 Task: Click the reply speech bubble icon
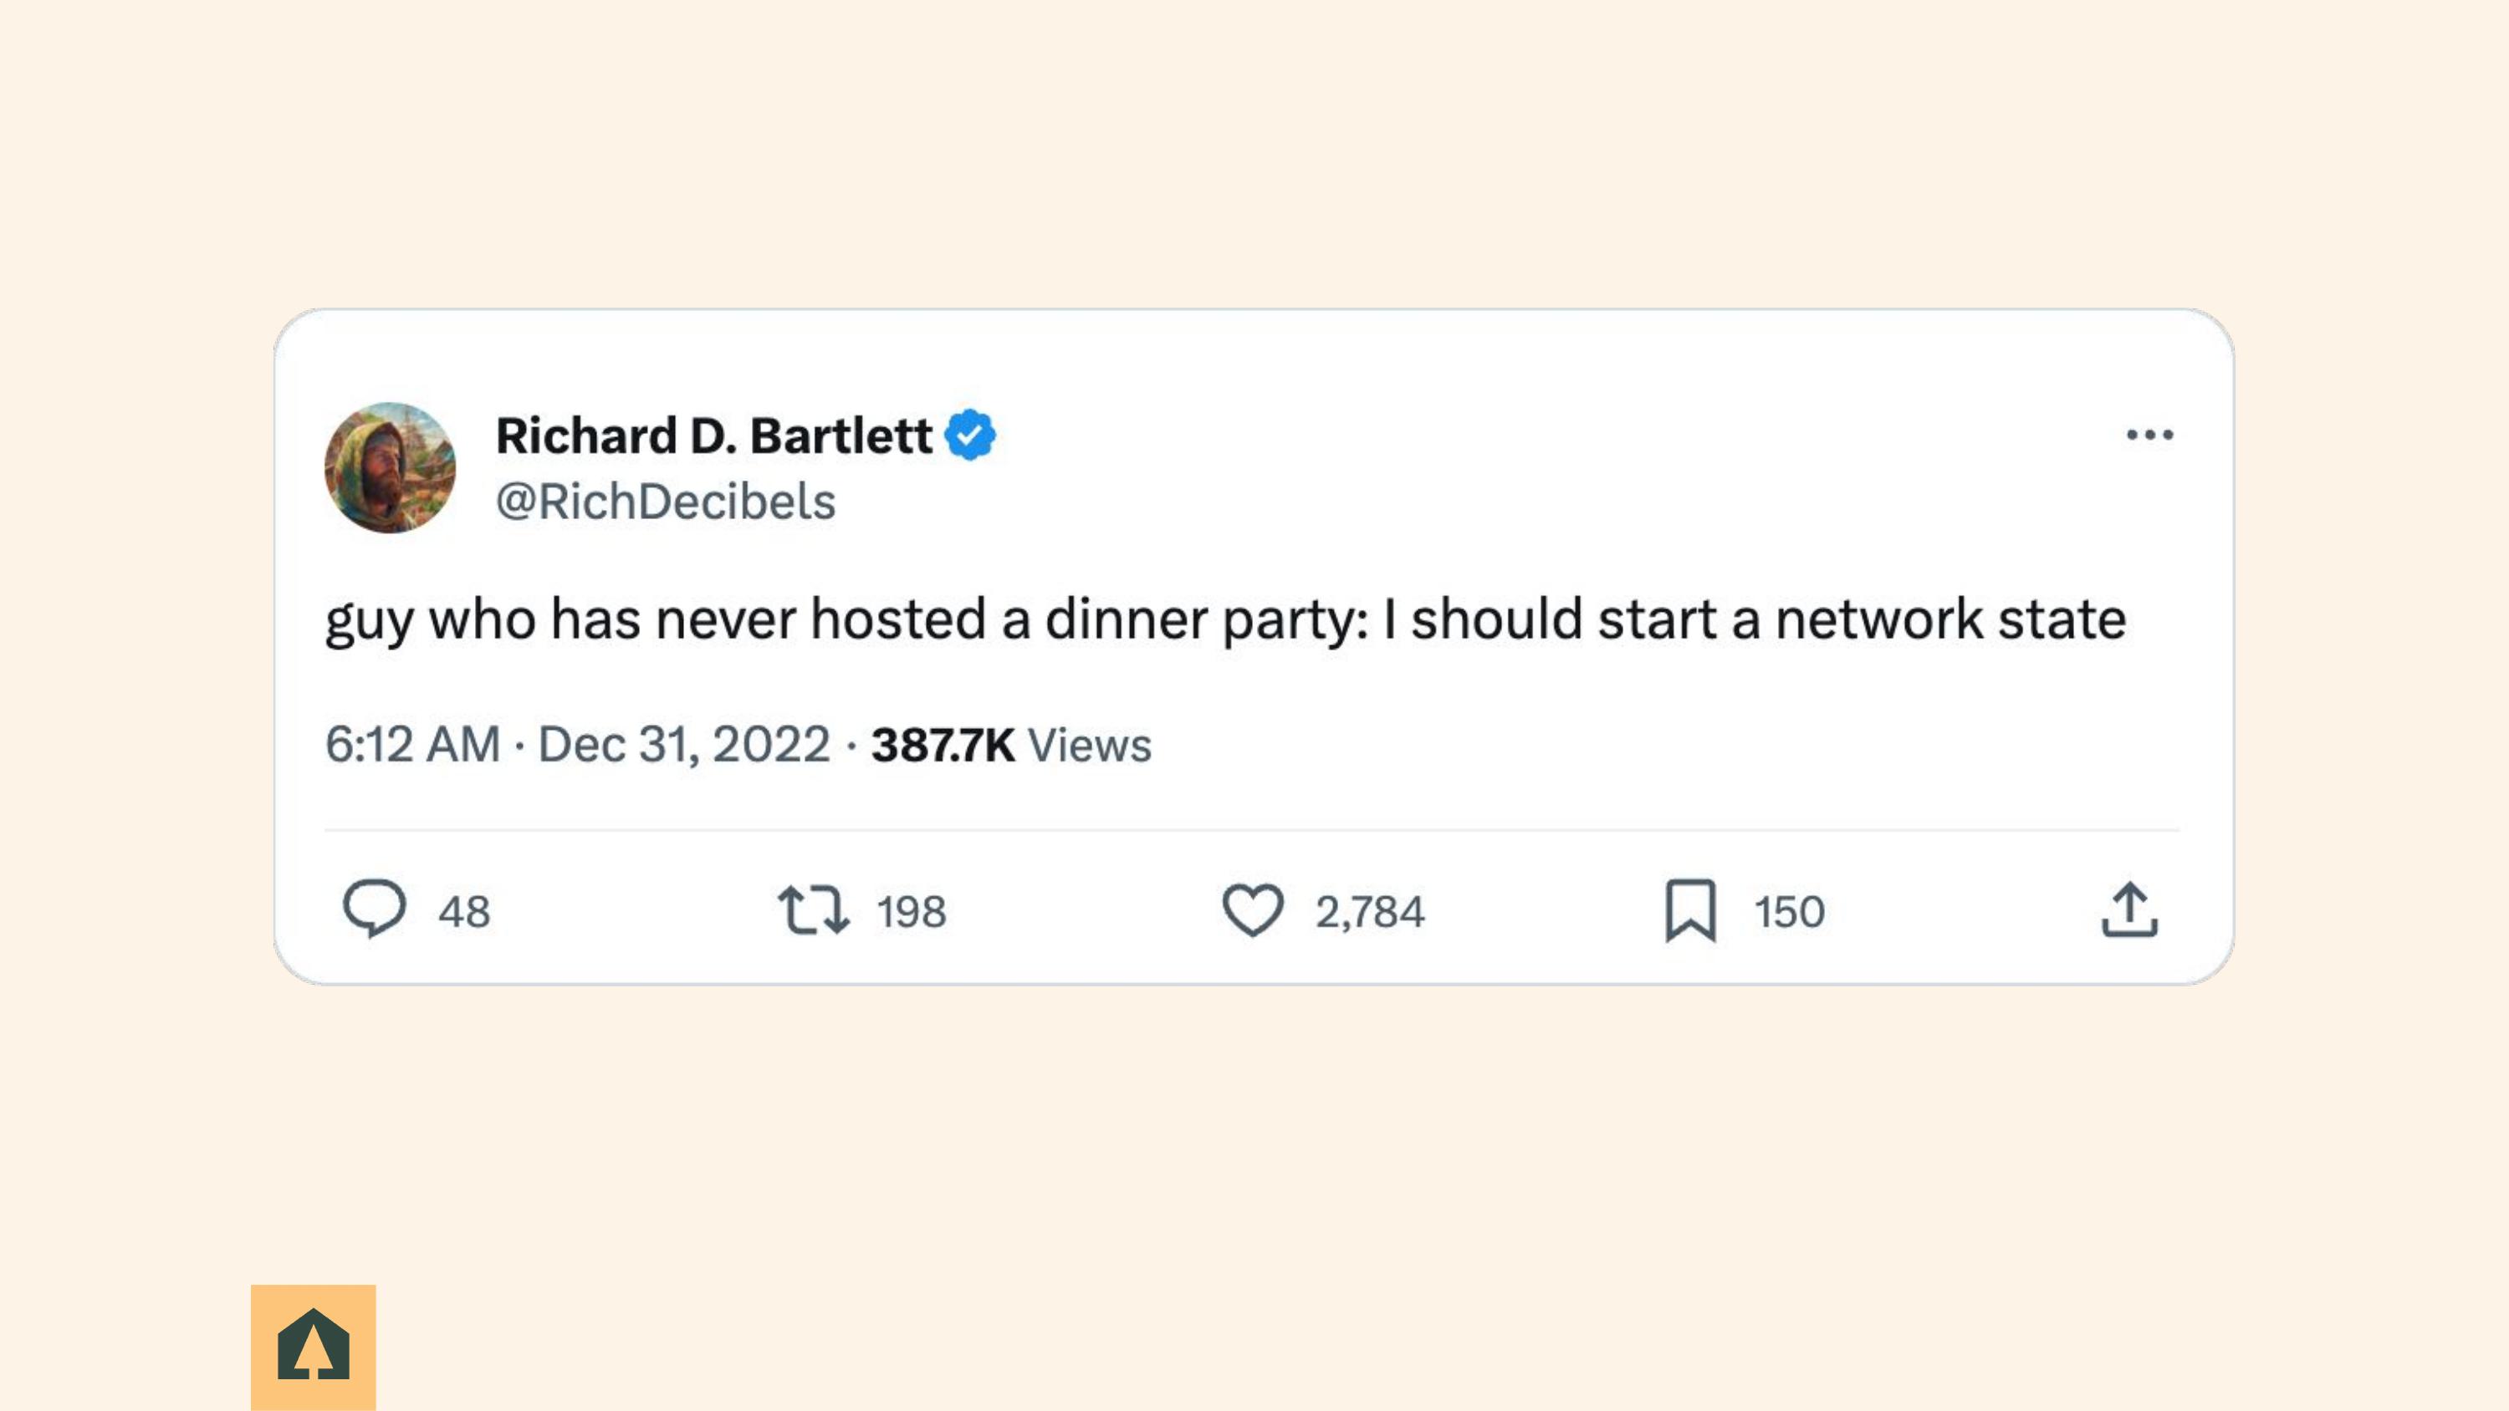(374, 909)
